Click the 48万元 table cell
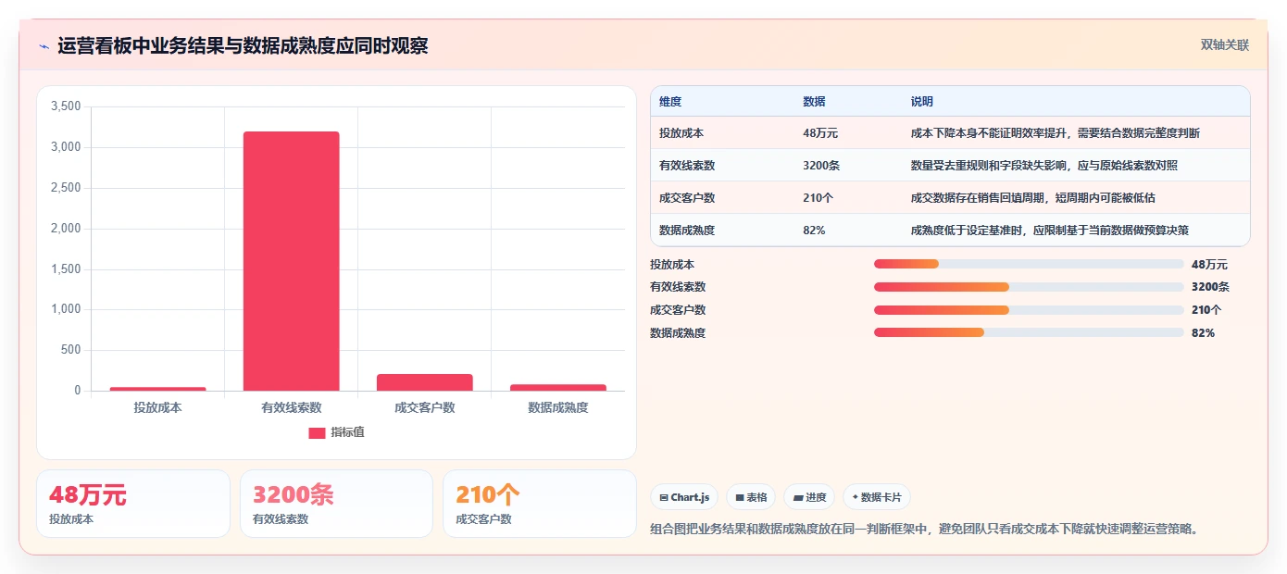The image size is (1287, 574). (x=820, y=133)
